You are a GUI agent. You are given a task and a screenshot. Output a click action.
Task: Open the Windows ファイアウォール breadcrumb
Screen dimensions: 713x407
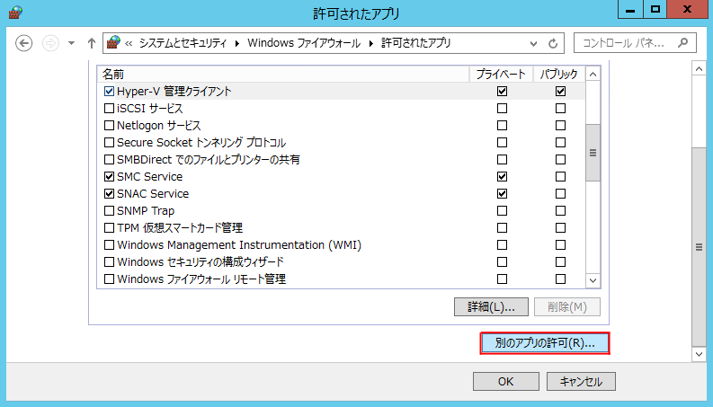304,43
